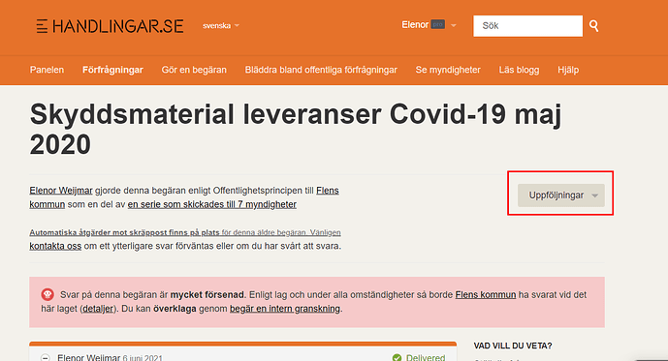
Task: Open Läs blogg in navigation
Action: point(519,70)
